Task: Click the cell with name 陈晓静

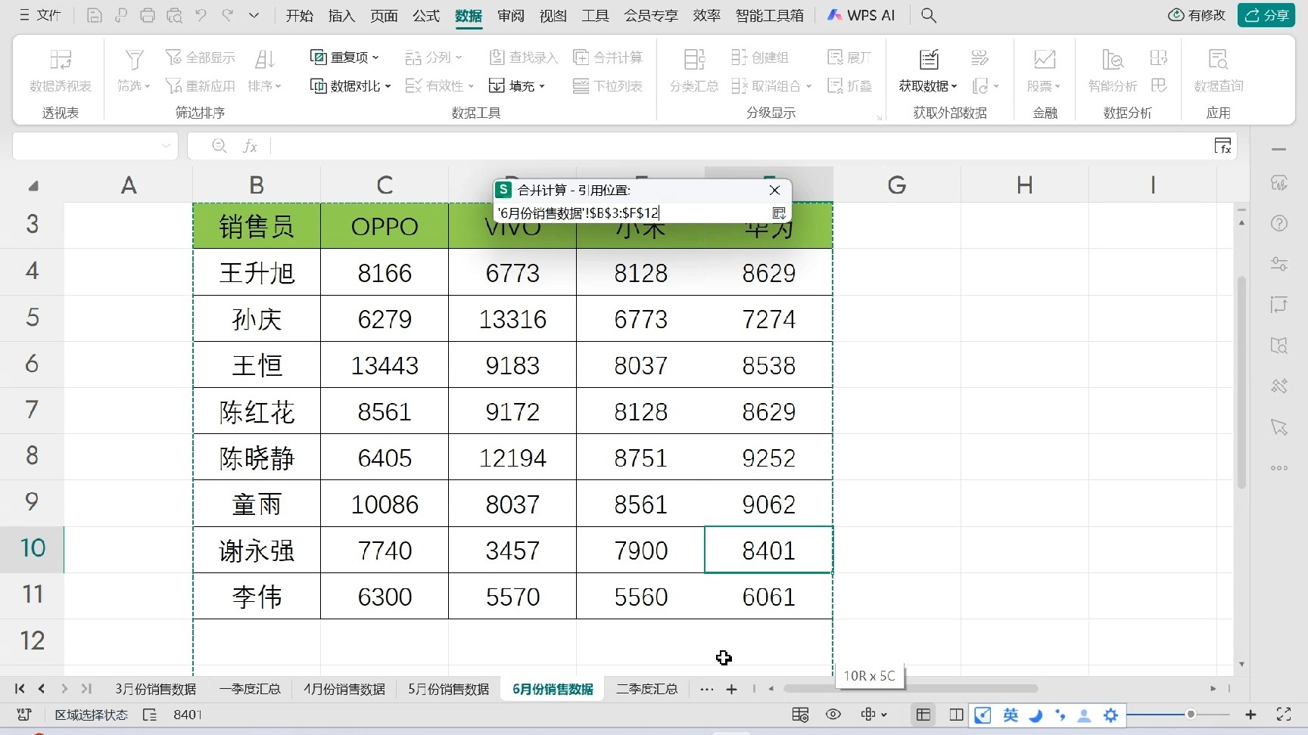Action: 257,457
